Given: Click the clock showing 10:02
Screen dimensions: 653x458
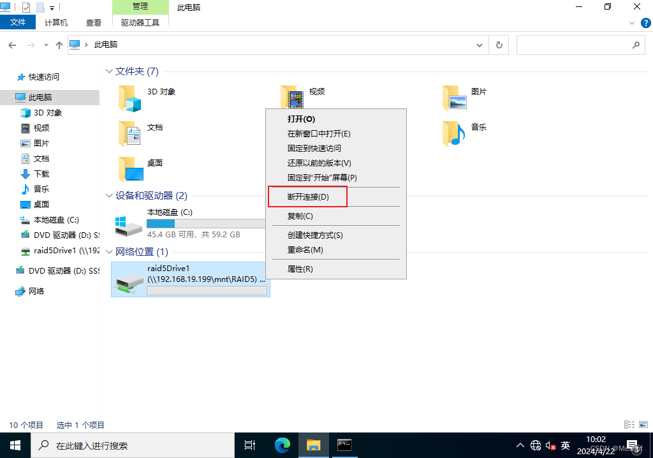Looking at the screenshot, I should click(596, 440).
